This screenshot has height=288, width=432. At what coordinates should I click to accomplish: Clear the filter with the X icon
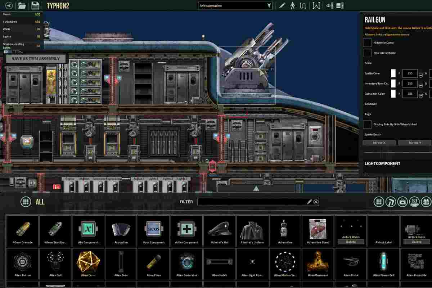point(316,202)
